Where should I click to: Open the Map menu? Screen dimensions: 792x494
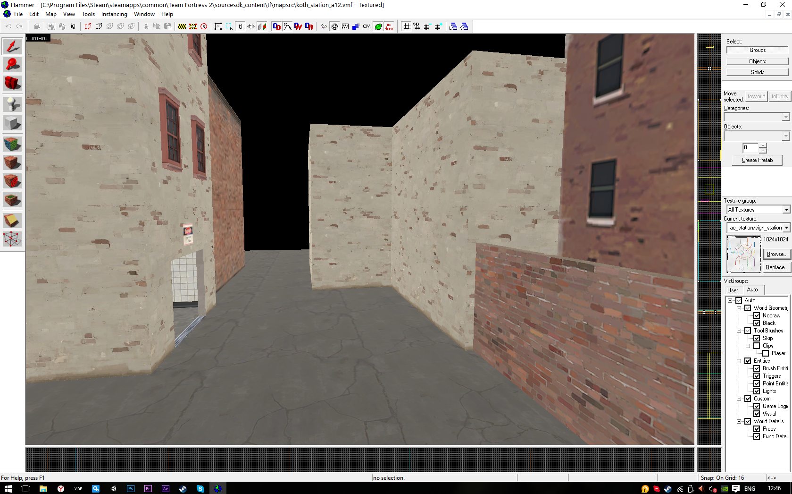50,14
